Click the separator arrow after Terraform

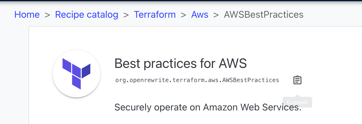tap(184, 15)
